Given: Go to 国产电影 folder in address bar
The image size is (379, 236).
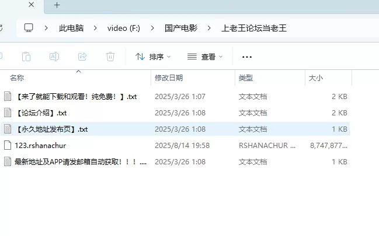Looking at the screenshot, I should pyautogui.click(x=181, y=28).
